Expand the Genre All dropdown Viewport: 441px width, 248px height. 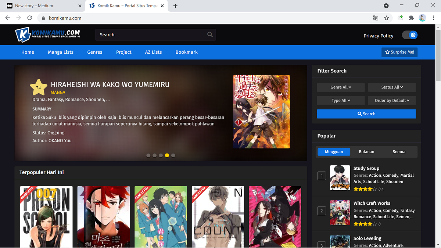point(341,87)
